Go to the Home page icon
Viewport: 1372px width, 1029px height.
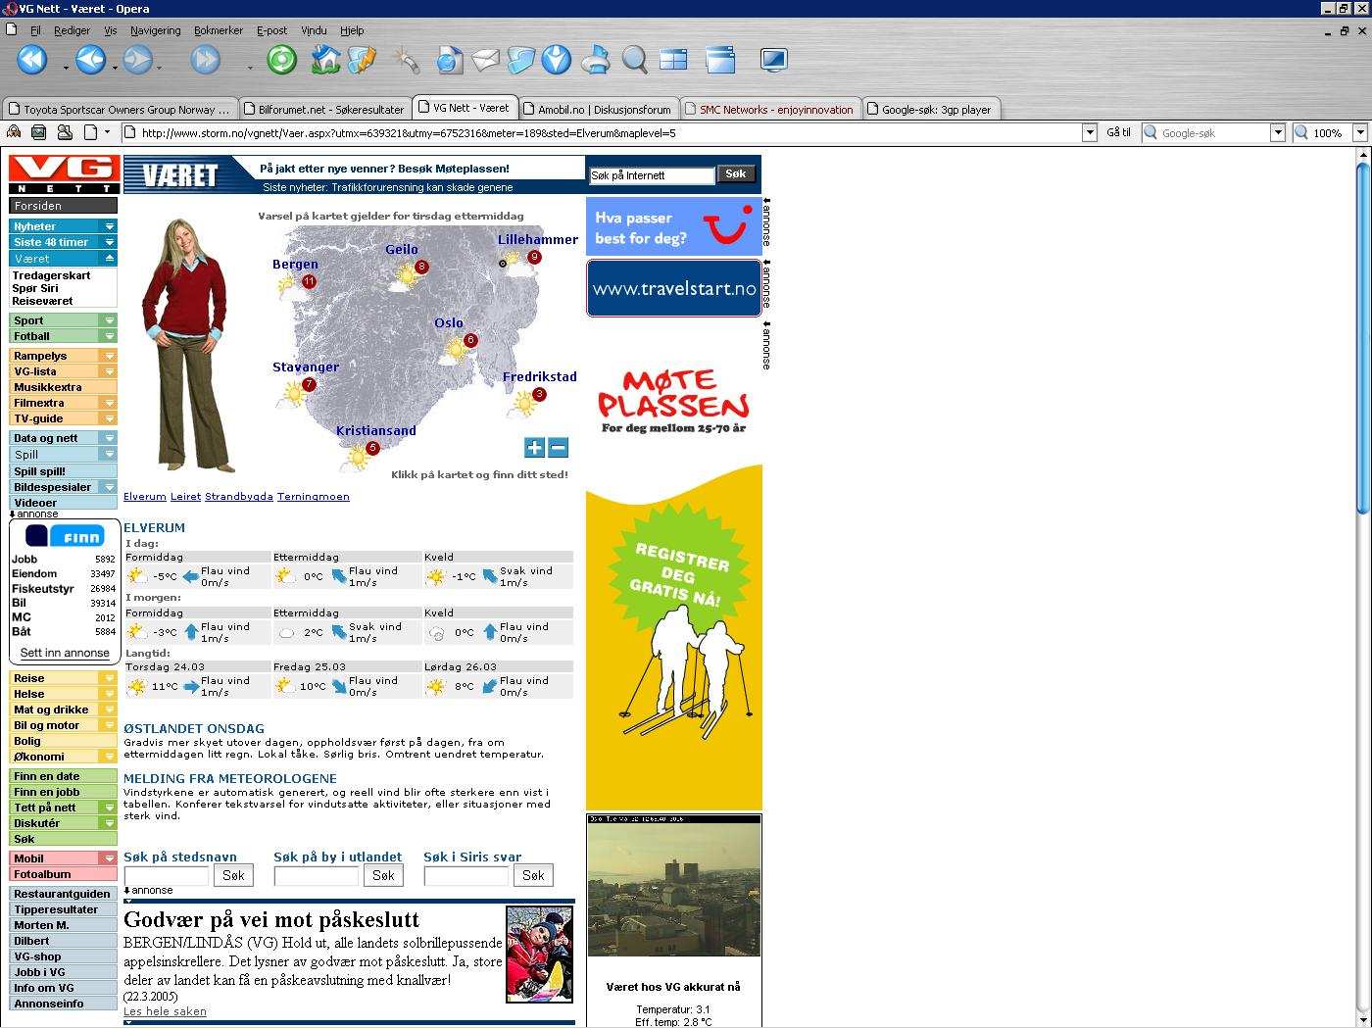click(x=325, y=61)
